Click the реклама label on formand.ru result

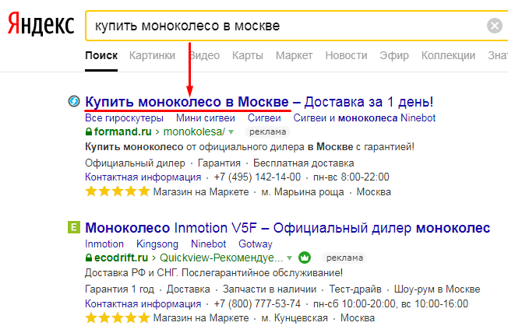267,132
